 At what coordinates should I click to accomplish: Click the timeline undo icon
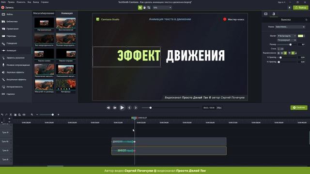click(x=2, y=115)
